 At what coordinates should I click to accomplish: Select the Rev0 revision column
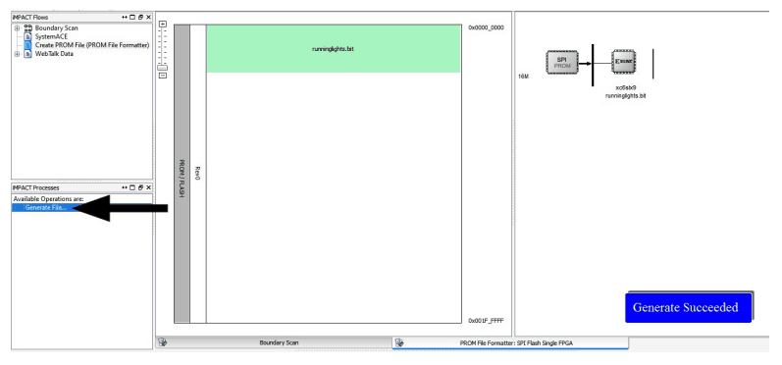click(198, 174)
